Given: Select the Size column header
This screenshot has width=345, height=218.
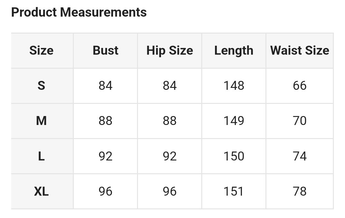Looking at the screenshot, I should coord(42,51).
